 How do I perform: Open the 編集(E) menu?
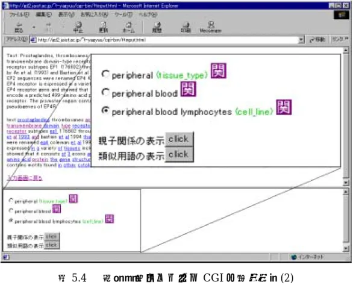(44, 14)
